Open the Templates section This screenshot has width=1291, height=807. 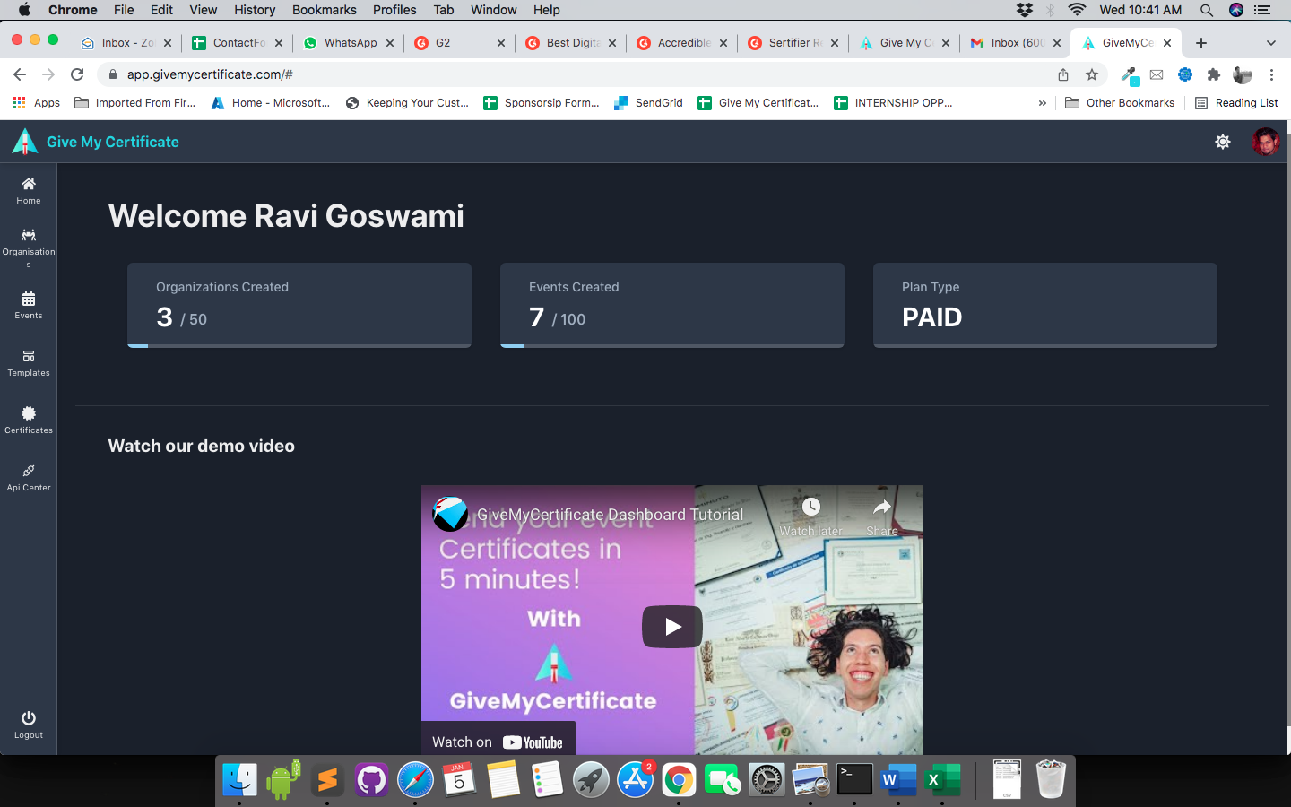tap(28, 364)
